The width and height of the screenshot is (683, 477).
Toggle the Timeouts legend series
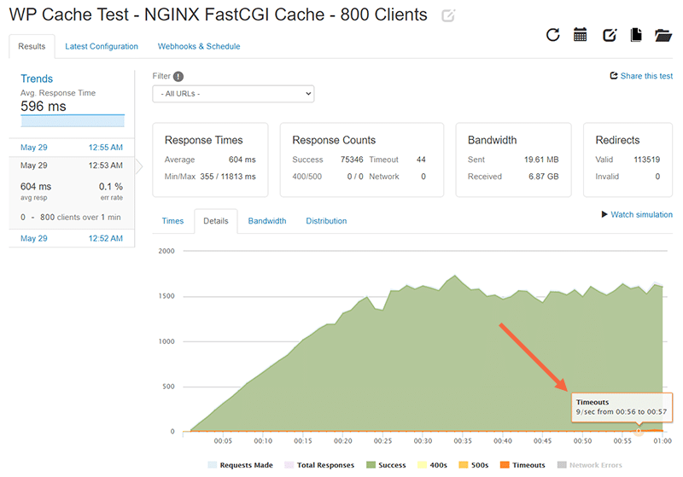click(522, 465)
